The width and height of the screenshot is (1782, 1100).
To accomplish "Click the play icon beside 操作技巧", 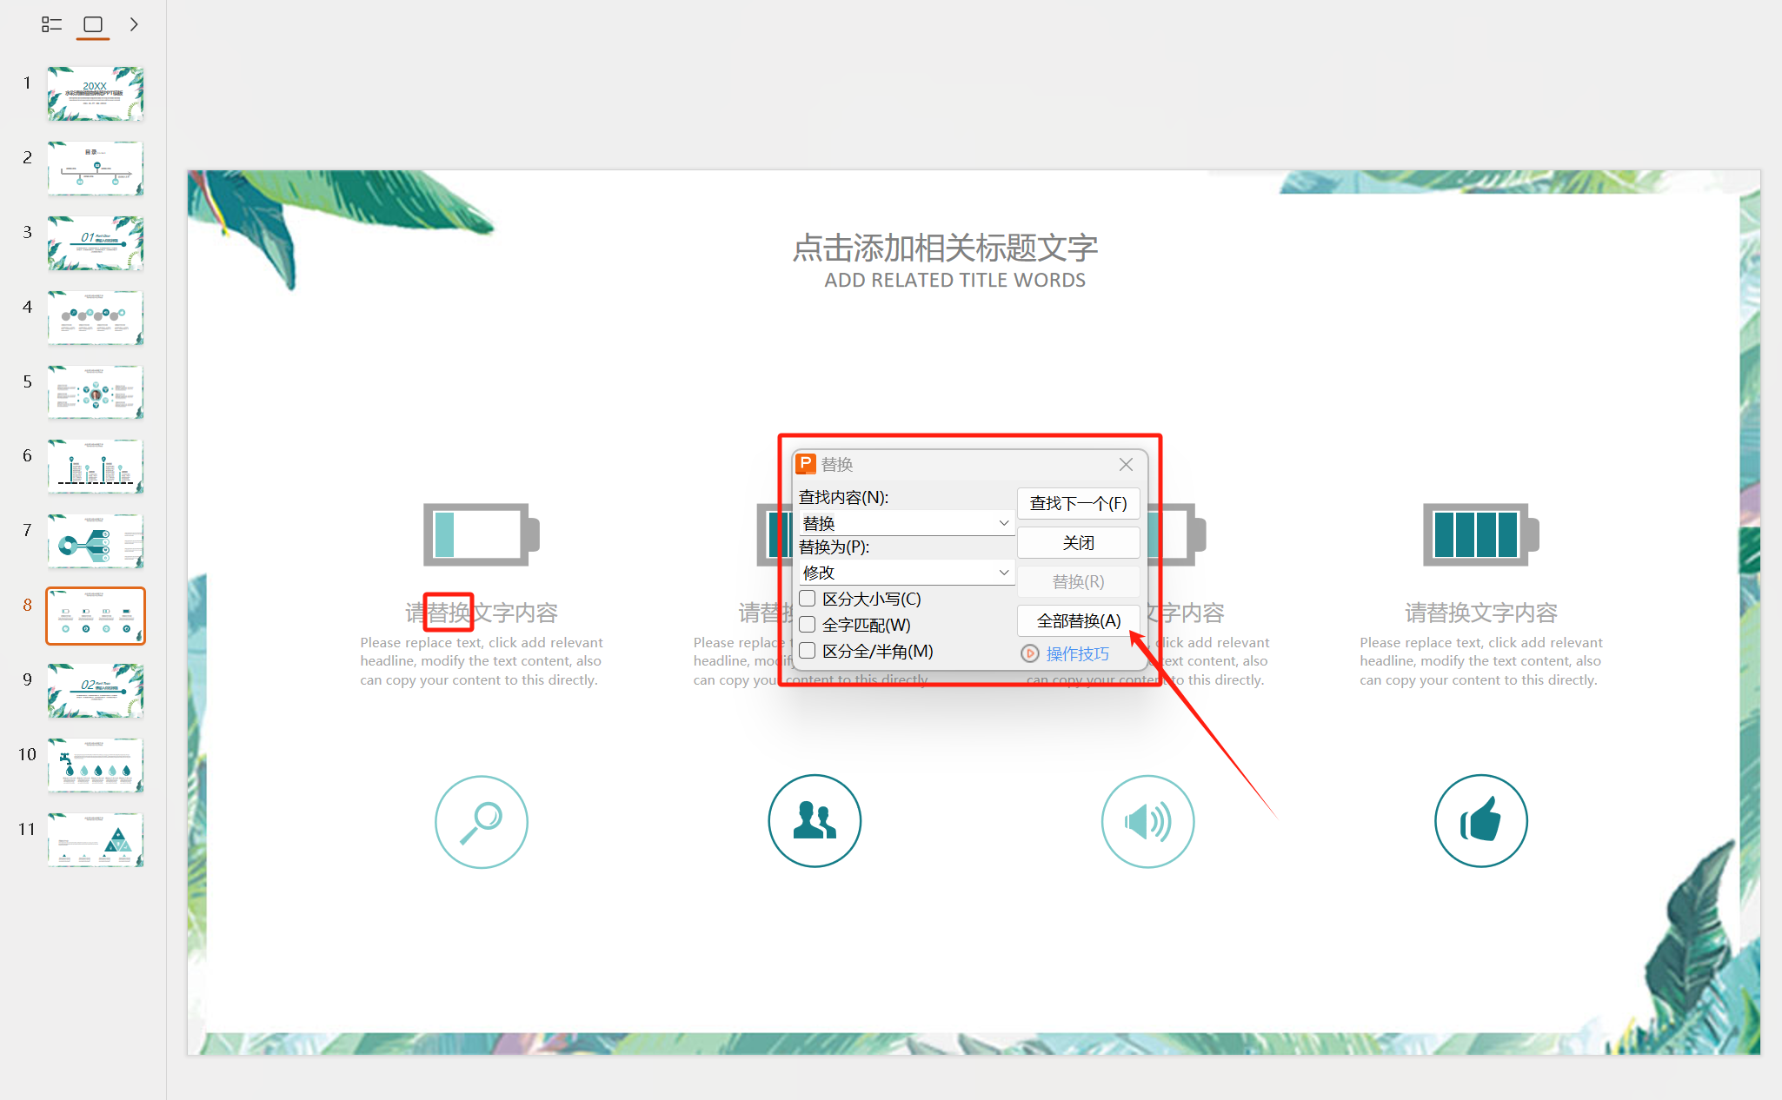I will (1030, 653).
